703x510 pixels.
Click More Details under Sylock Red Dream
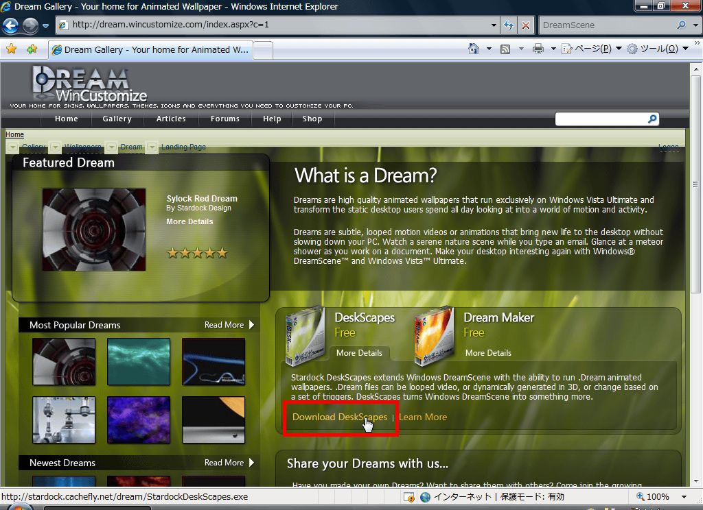(x=189, y=221)
